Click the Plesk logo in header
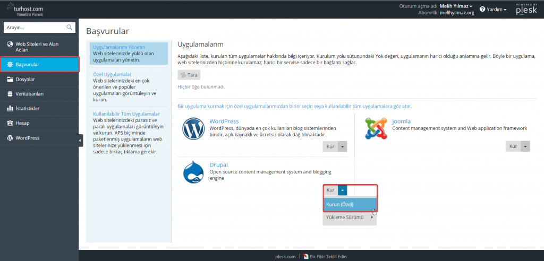The width and height of the screenshot is (544, 261). tap(526, 10)
